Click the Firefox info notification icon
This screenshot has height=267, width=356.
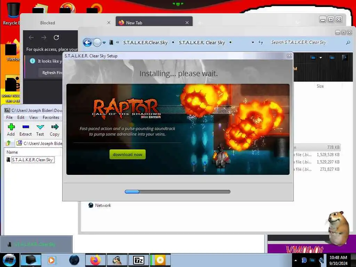(32, 61)
